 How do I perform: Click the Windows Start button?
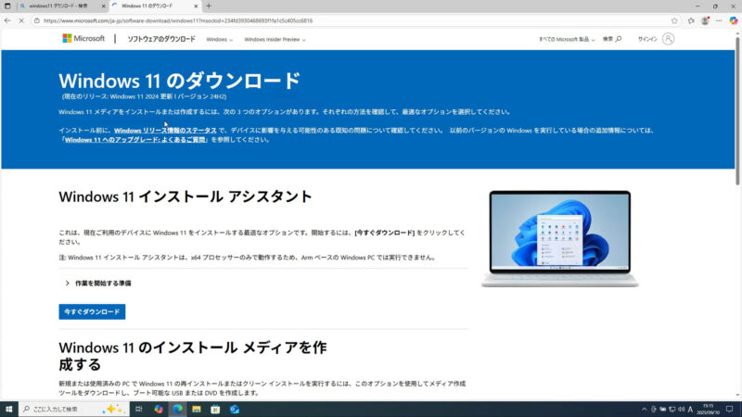coord(8,409)
